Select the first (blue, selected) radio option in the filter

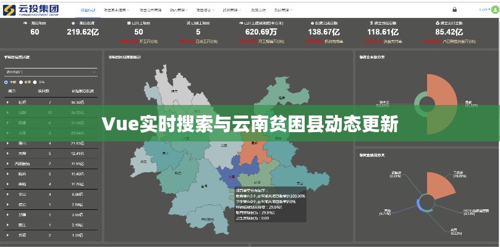(6, 82)
